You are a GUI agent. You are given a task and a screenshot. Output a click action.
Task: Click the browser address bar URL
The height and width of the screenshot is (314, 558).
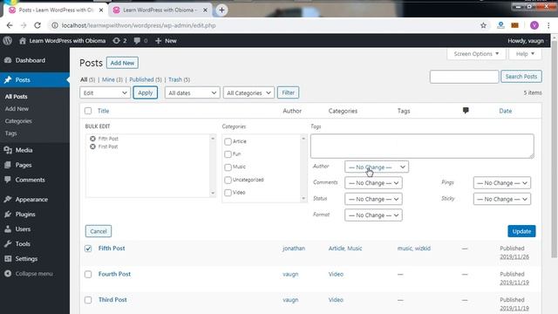click(x=139, y=25)
